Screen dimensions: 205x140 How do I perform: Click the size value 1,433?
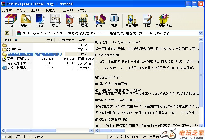[49, 63]
